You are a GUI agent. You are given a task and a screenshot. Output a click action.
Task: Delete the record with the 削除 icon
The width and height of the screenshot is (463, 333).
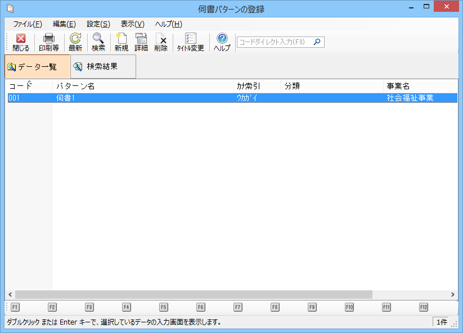point(161,42)
